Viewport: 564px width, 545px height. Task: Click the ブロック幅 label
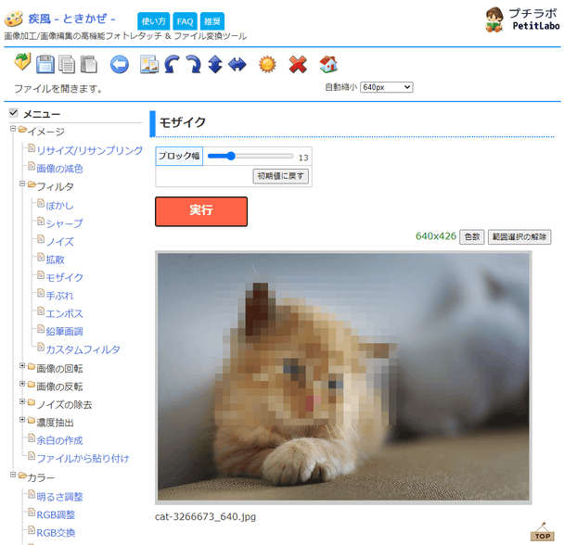[x=179, y=156]
